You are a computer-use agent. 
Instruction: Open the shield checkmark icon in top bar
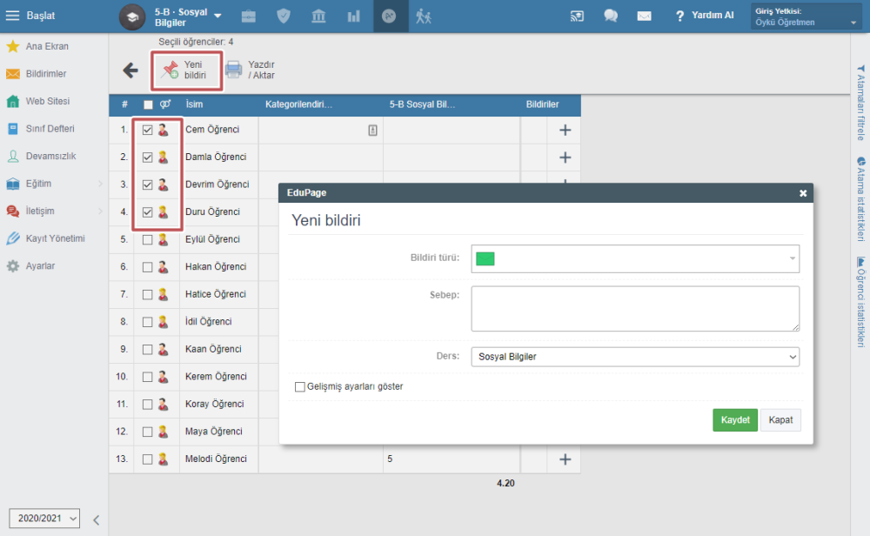pyautogui.click(x=284, y=16)
